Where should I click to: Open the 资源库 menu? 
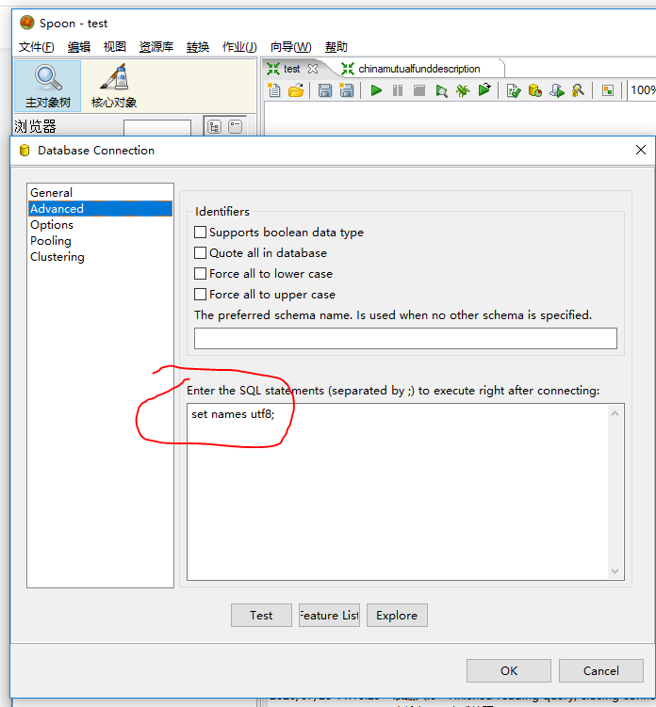156,47
